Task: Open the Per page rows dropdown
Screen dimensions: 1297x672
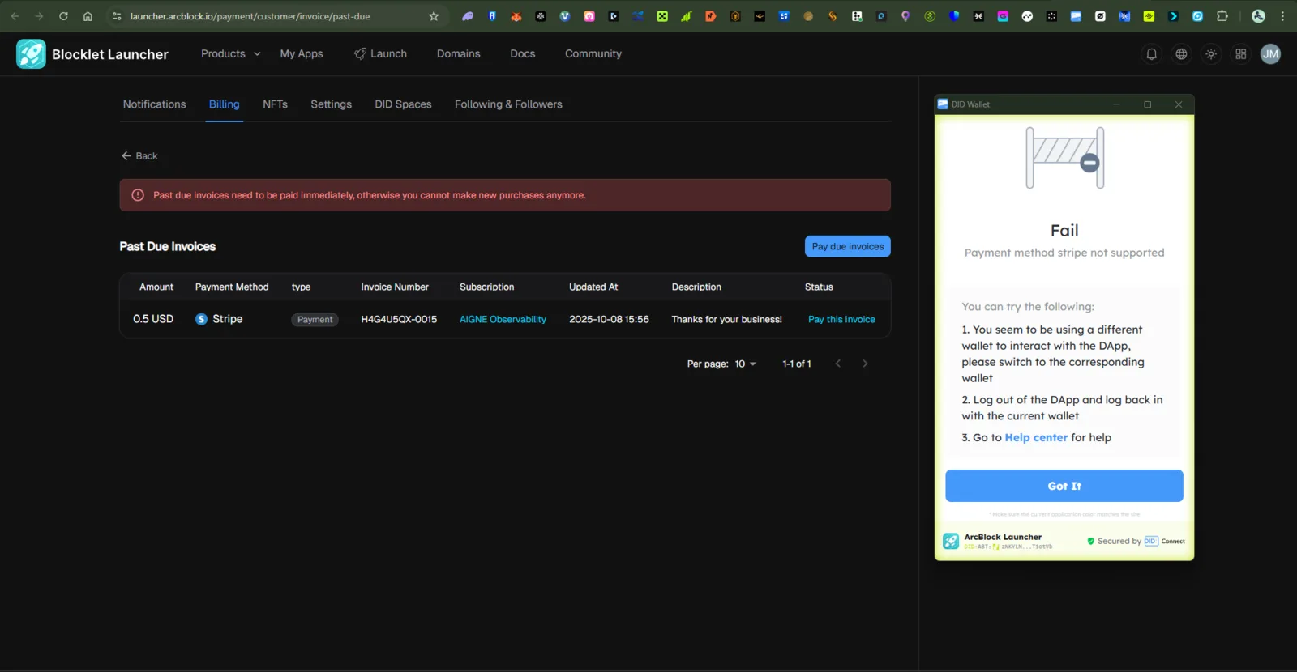Action: click(745, 364)
